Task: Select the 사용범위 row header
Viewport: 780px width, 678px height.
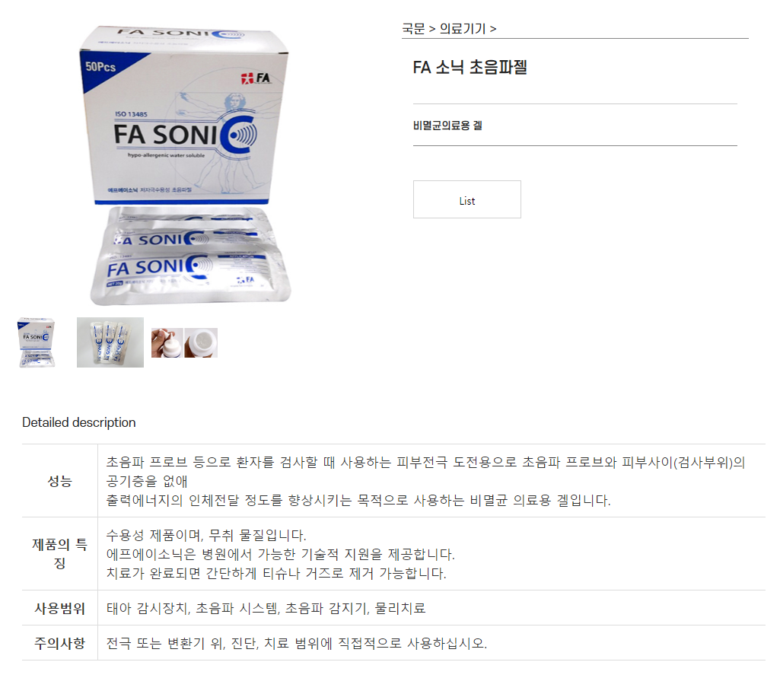Action: (59, 608)
